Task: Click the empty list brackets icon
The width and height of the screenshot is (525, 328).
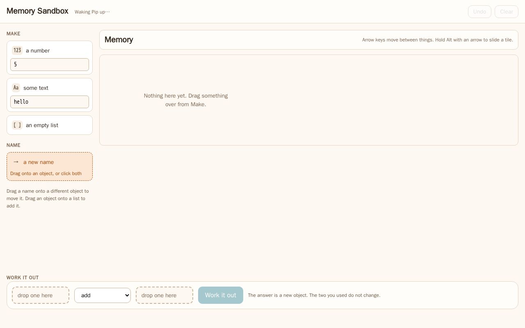Action: 17,125
